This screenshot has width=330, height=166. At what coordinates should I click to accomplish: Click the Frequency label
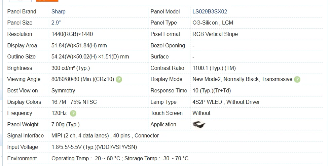(x=20, y=113)
